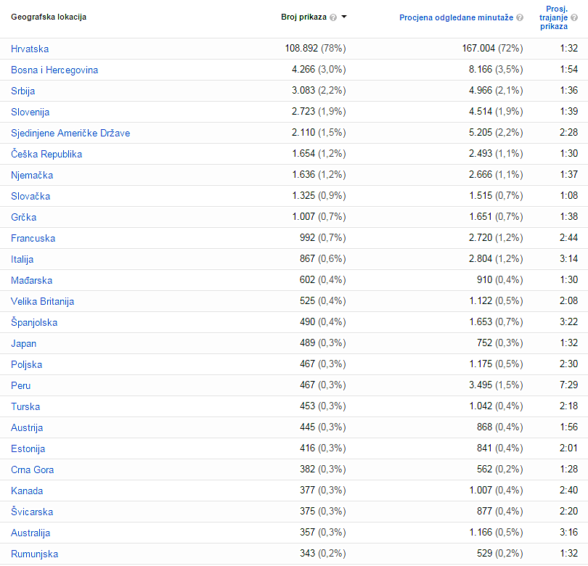The width and height of the screenshot is (588, 566).
Task: Click help icon next to Broj prikaza
Action: tap(333, 17)
